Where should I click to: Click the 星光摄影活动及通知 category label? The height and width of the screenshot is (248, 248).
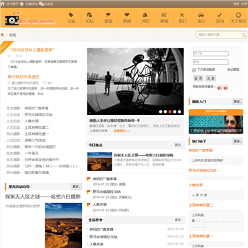(25, 83)
